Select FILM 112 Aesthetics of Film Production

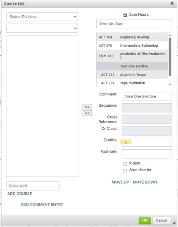pos(132,56)
